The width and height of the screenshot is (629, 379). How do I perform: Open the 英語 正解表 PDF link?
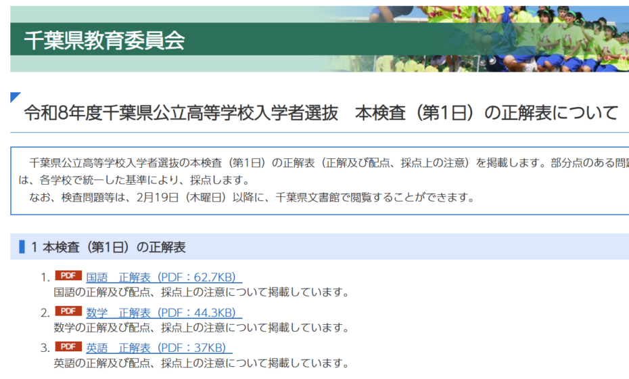[159, 348]
